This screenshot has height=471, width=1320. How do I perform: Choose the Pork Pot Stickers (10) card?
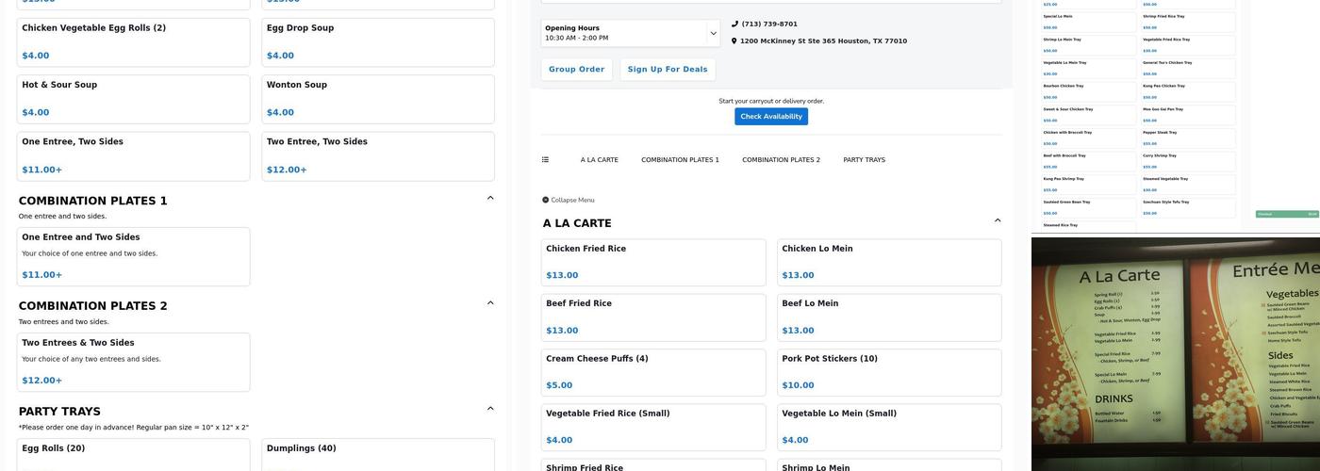(888, 372)
